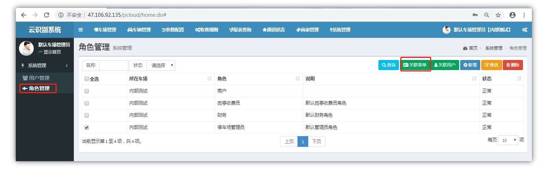Bookmark the page with the star icon
Viewport: 548px width, 169px height.
498,15
